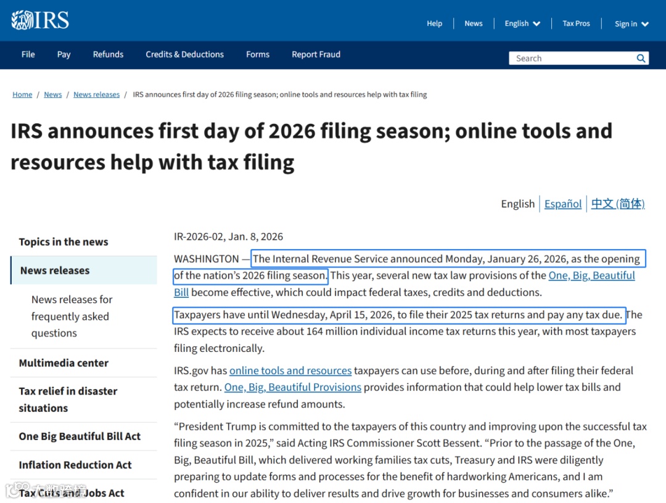This screenshot has height=503, width=666.
Task: Open the Forms menu
Action: click(257, 54)
